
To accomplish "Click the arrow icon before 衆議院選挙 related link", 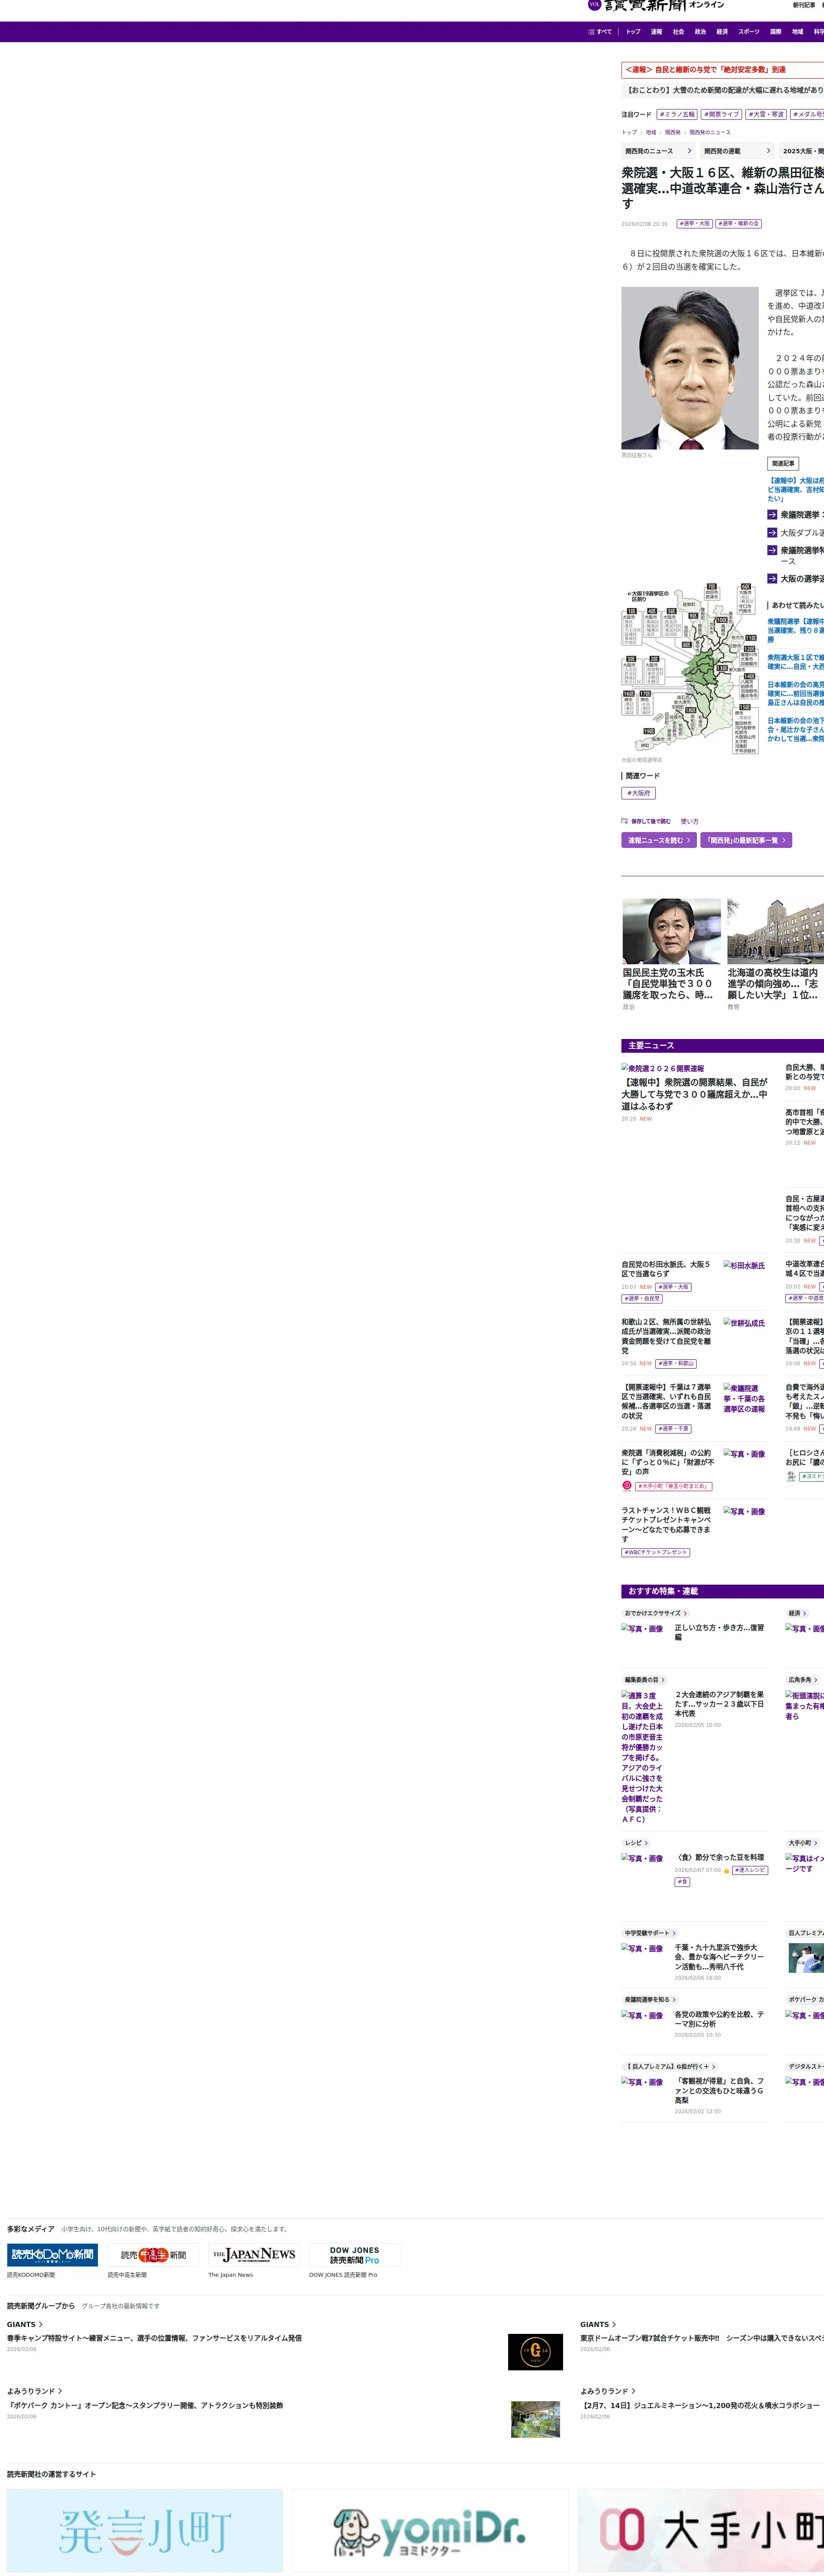I will click(772, 515).
